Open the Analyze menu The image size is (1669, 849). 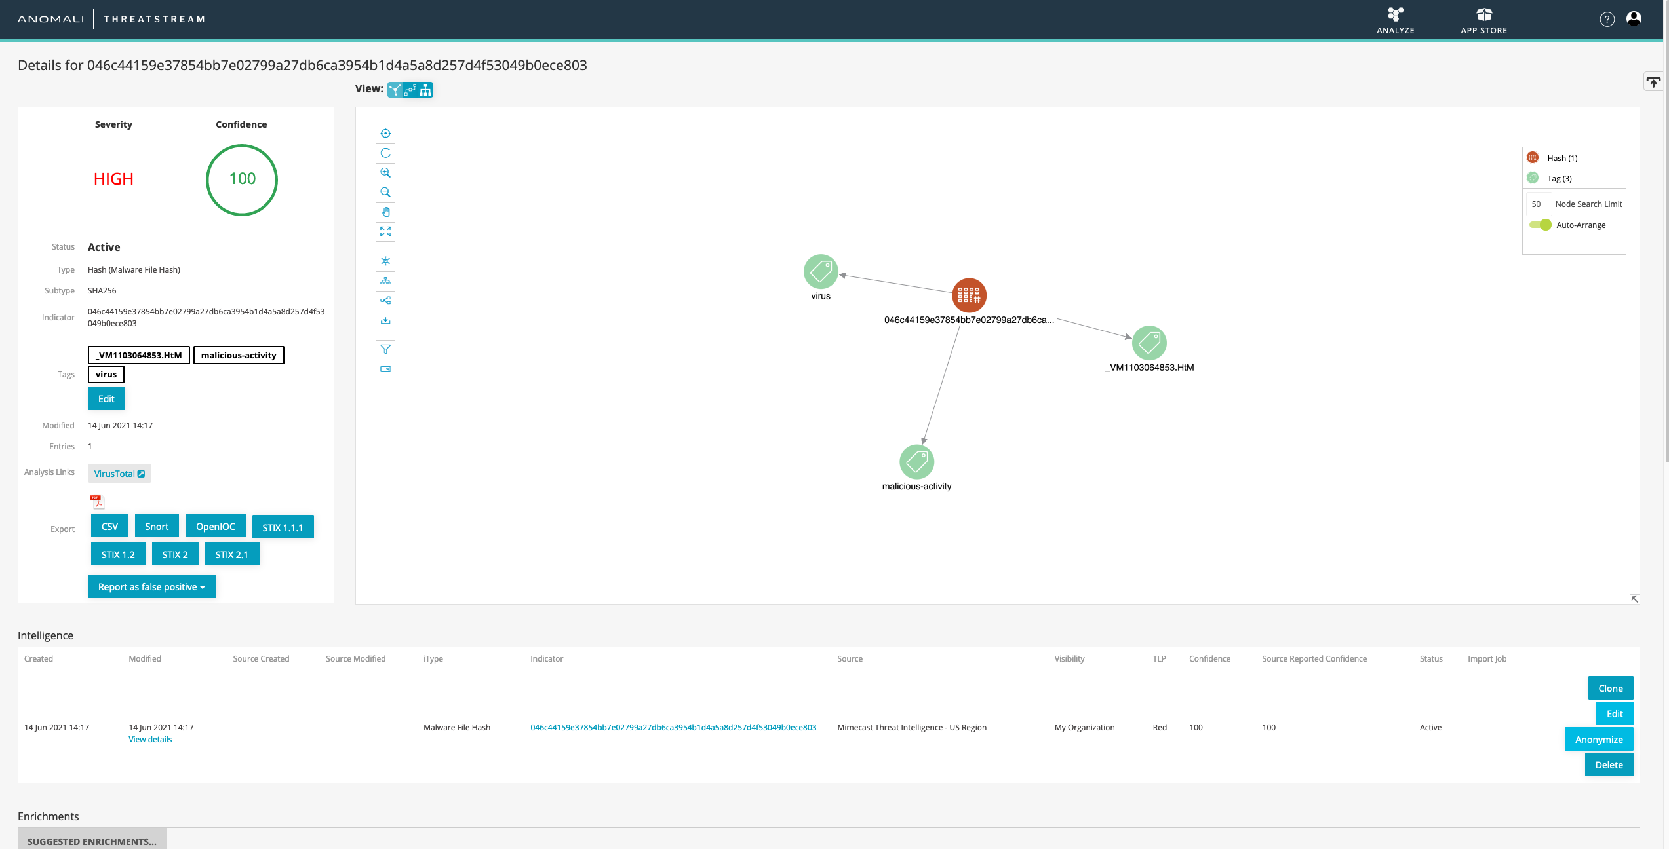point(1395,19)
